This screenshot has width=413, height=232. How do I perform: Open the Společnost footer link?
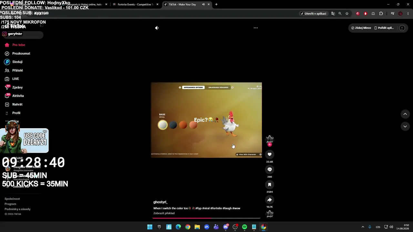[x=12, y=199]
